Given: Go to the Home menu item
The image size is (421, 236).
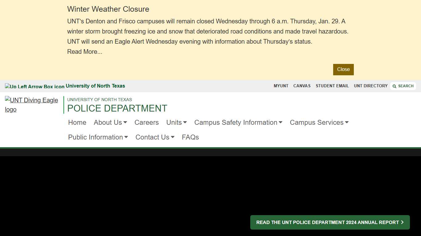Looking at the screenshot, I should 77,122.
